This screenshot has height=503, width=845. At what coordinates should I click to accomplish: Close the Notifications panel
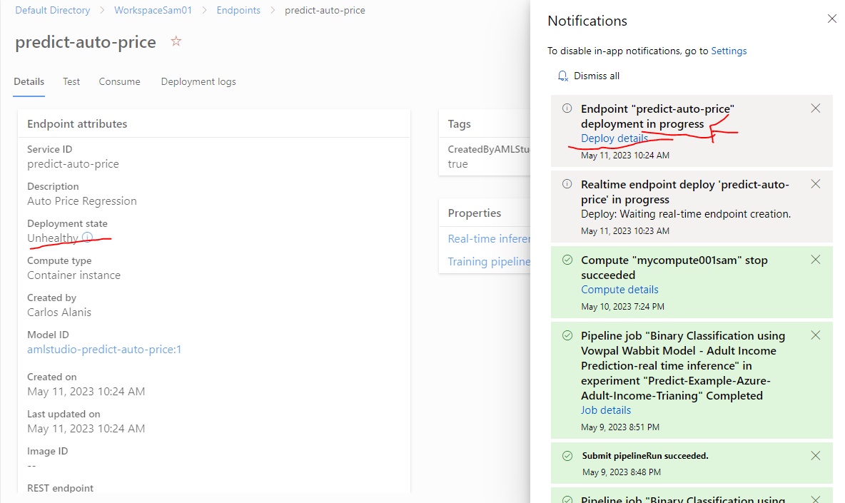(831, 19)
